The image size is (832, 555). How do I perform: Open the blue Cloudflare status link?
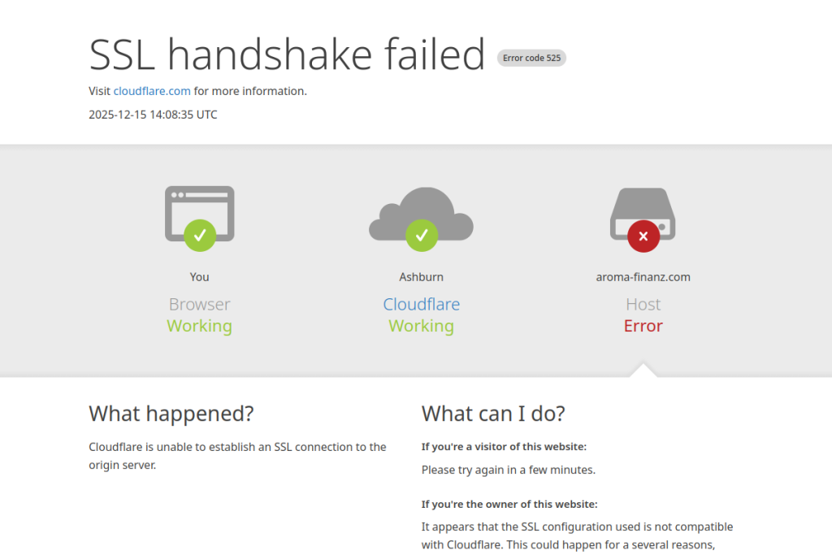[x=421, y=305]
